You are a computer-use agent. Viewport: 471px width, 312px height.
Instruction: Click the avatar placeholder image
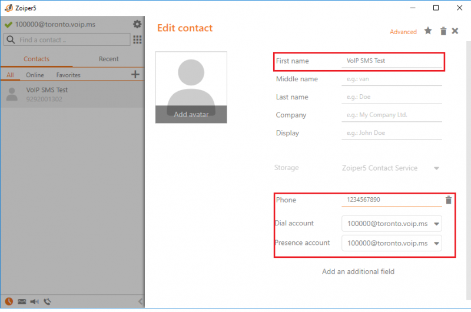pyautogui.click(x=191, y=87)
